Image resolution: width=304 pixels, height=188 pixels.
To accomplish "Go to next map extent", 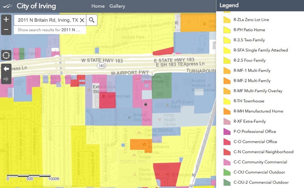I will (x=6, y=79).
